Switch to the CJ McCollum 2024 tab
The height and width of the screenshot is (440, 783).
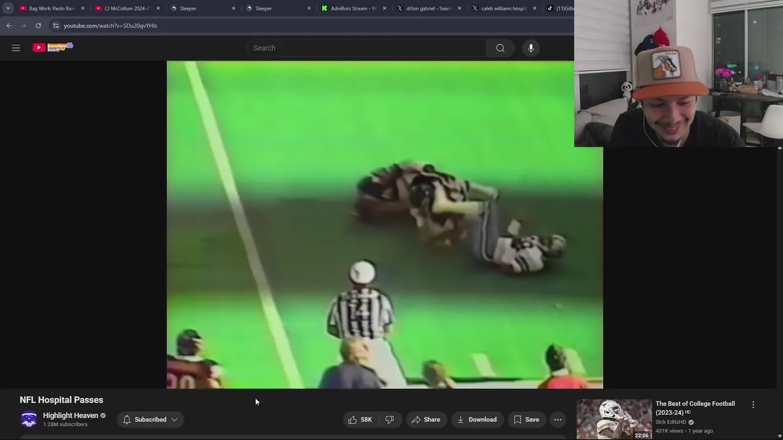(x=123, y=9)
